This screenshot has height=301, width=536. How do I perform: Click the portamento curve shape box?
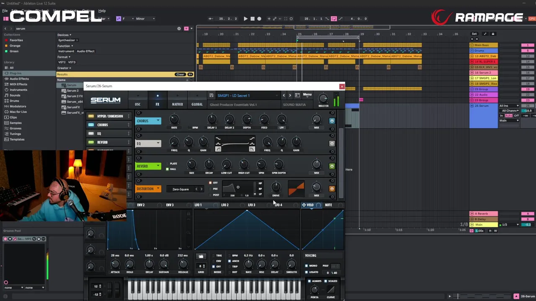[x=331, y=290]
